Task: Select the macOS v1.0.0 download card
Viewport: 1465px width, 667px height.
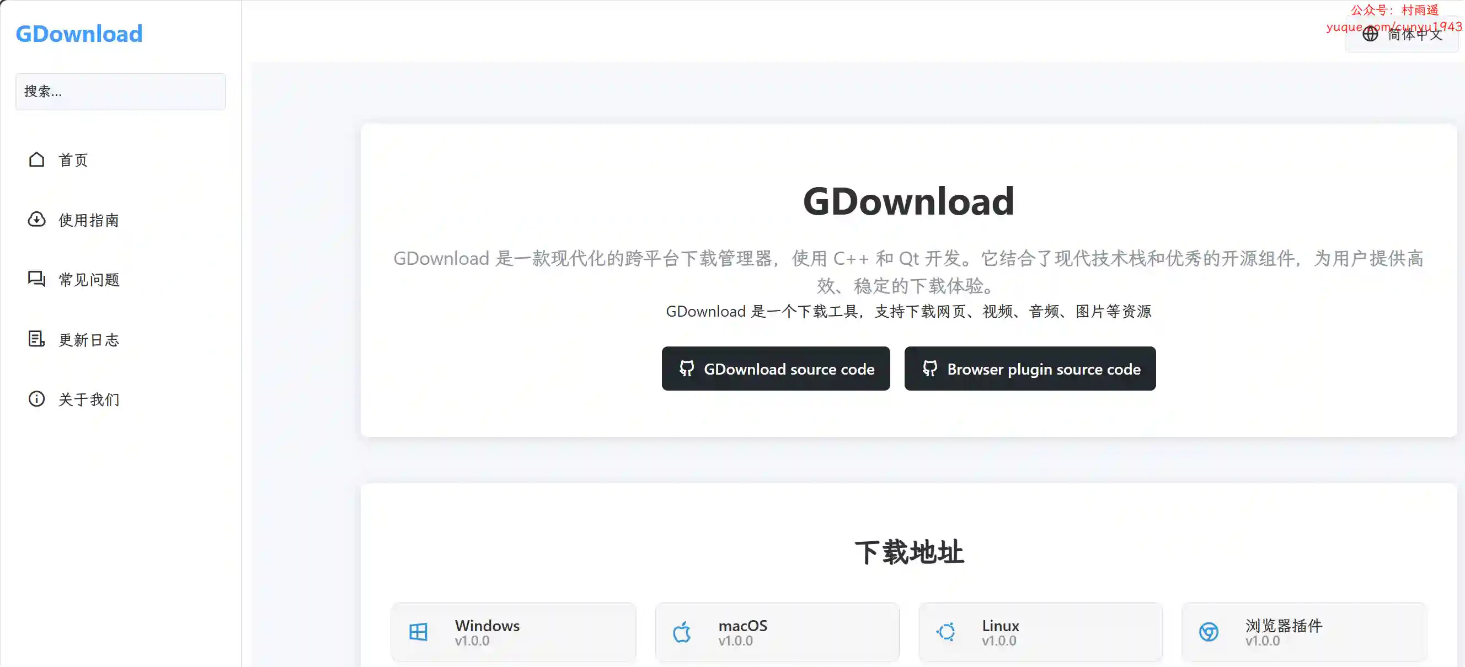Action: (x=777, y=632)
